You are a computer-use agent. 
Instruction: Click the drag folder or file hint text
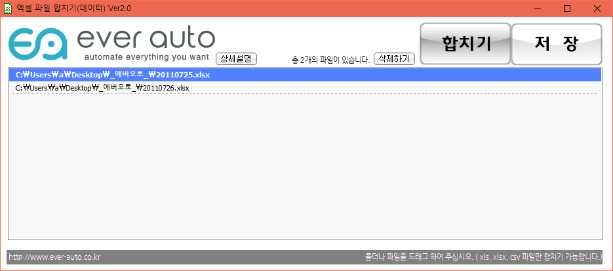(484, 257)
